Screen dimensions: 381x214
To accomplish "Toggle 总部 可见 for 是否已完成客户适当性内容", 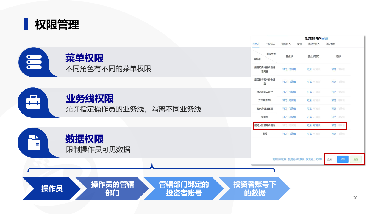I will pyautogui.click(x=334, y=69).
